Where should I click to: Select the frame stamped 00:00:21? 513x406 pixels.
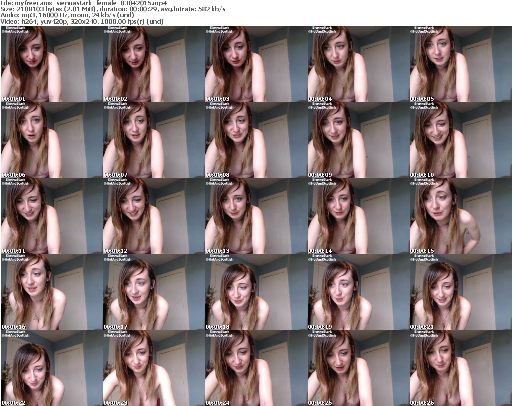(461, 292)
